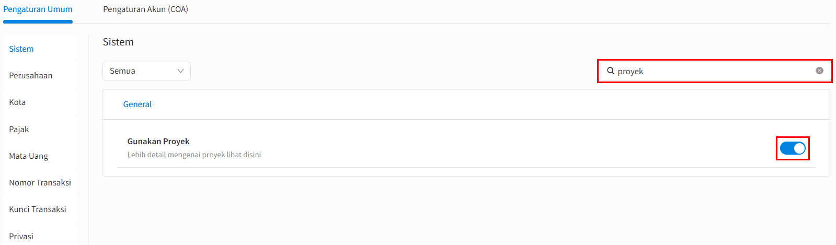Click the Gunakan Proyek setting label
This screenshot has height=245, width=836.
[x=158, y=141]
